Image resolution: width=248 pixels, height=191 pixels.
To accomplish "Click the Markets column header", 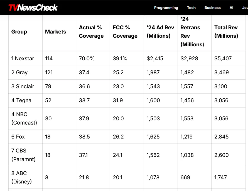I will (56, 32).
